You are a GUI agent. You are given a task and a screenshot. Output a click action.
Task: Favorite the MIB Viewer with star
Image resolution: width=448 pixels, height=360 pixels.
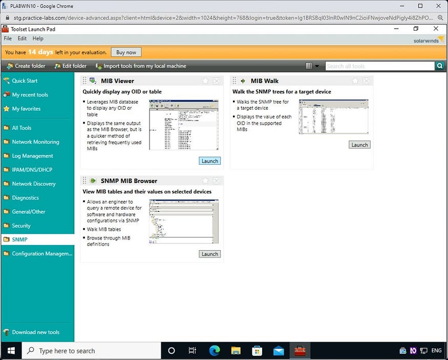click(x=205, y=81)
